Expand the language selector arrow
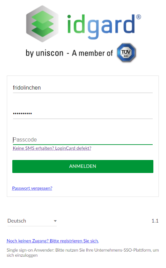 [55, 221]
